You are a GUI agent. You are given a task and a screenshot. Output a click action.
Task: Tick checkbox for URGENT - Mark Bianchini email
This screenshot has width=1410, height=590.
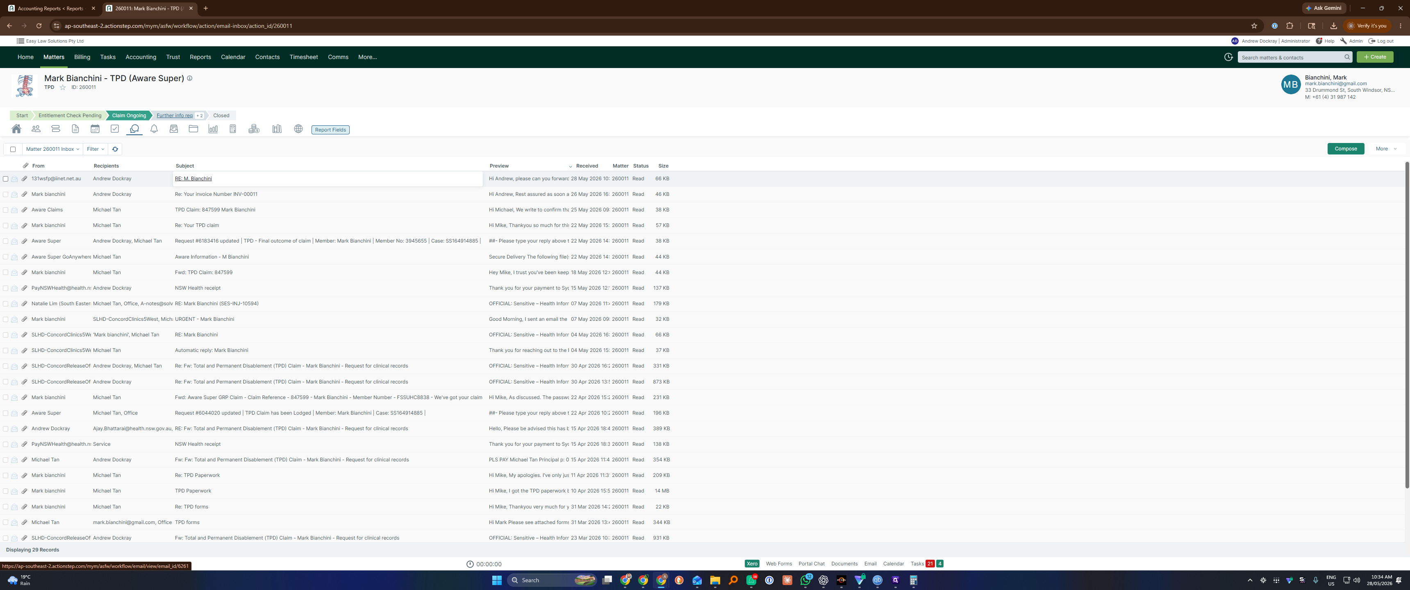coord(5,319)
